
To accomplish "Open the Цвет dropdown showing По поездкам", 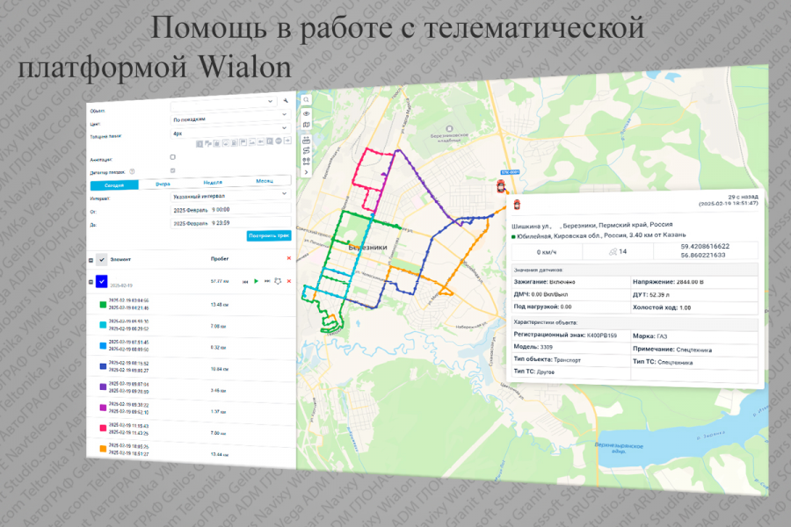I will [230, 117].
